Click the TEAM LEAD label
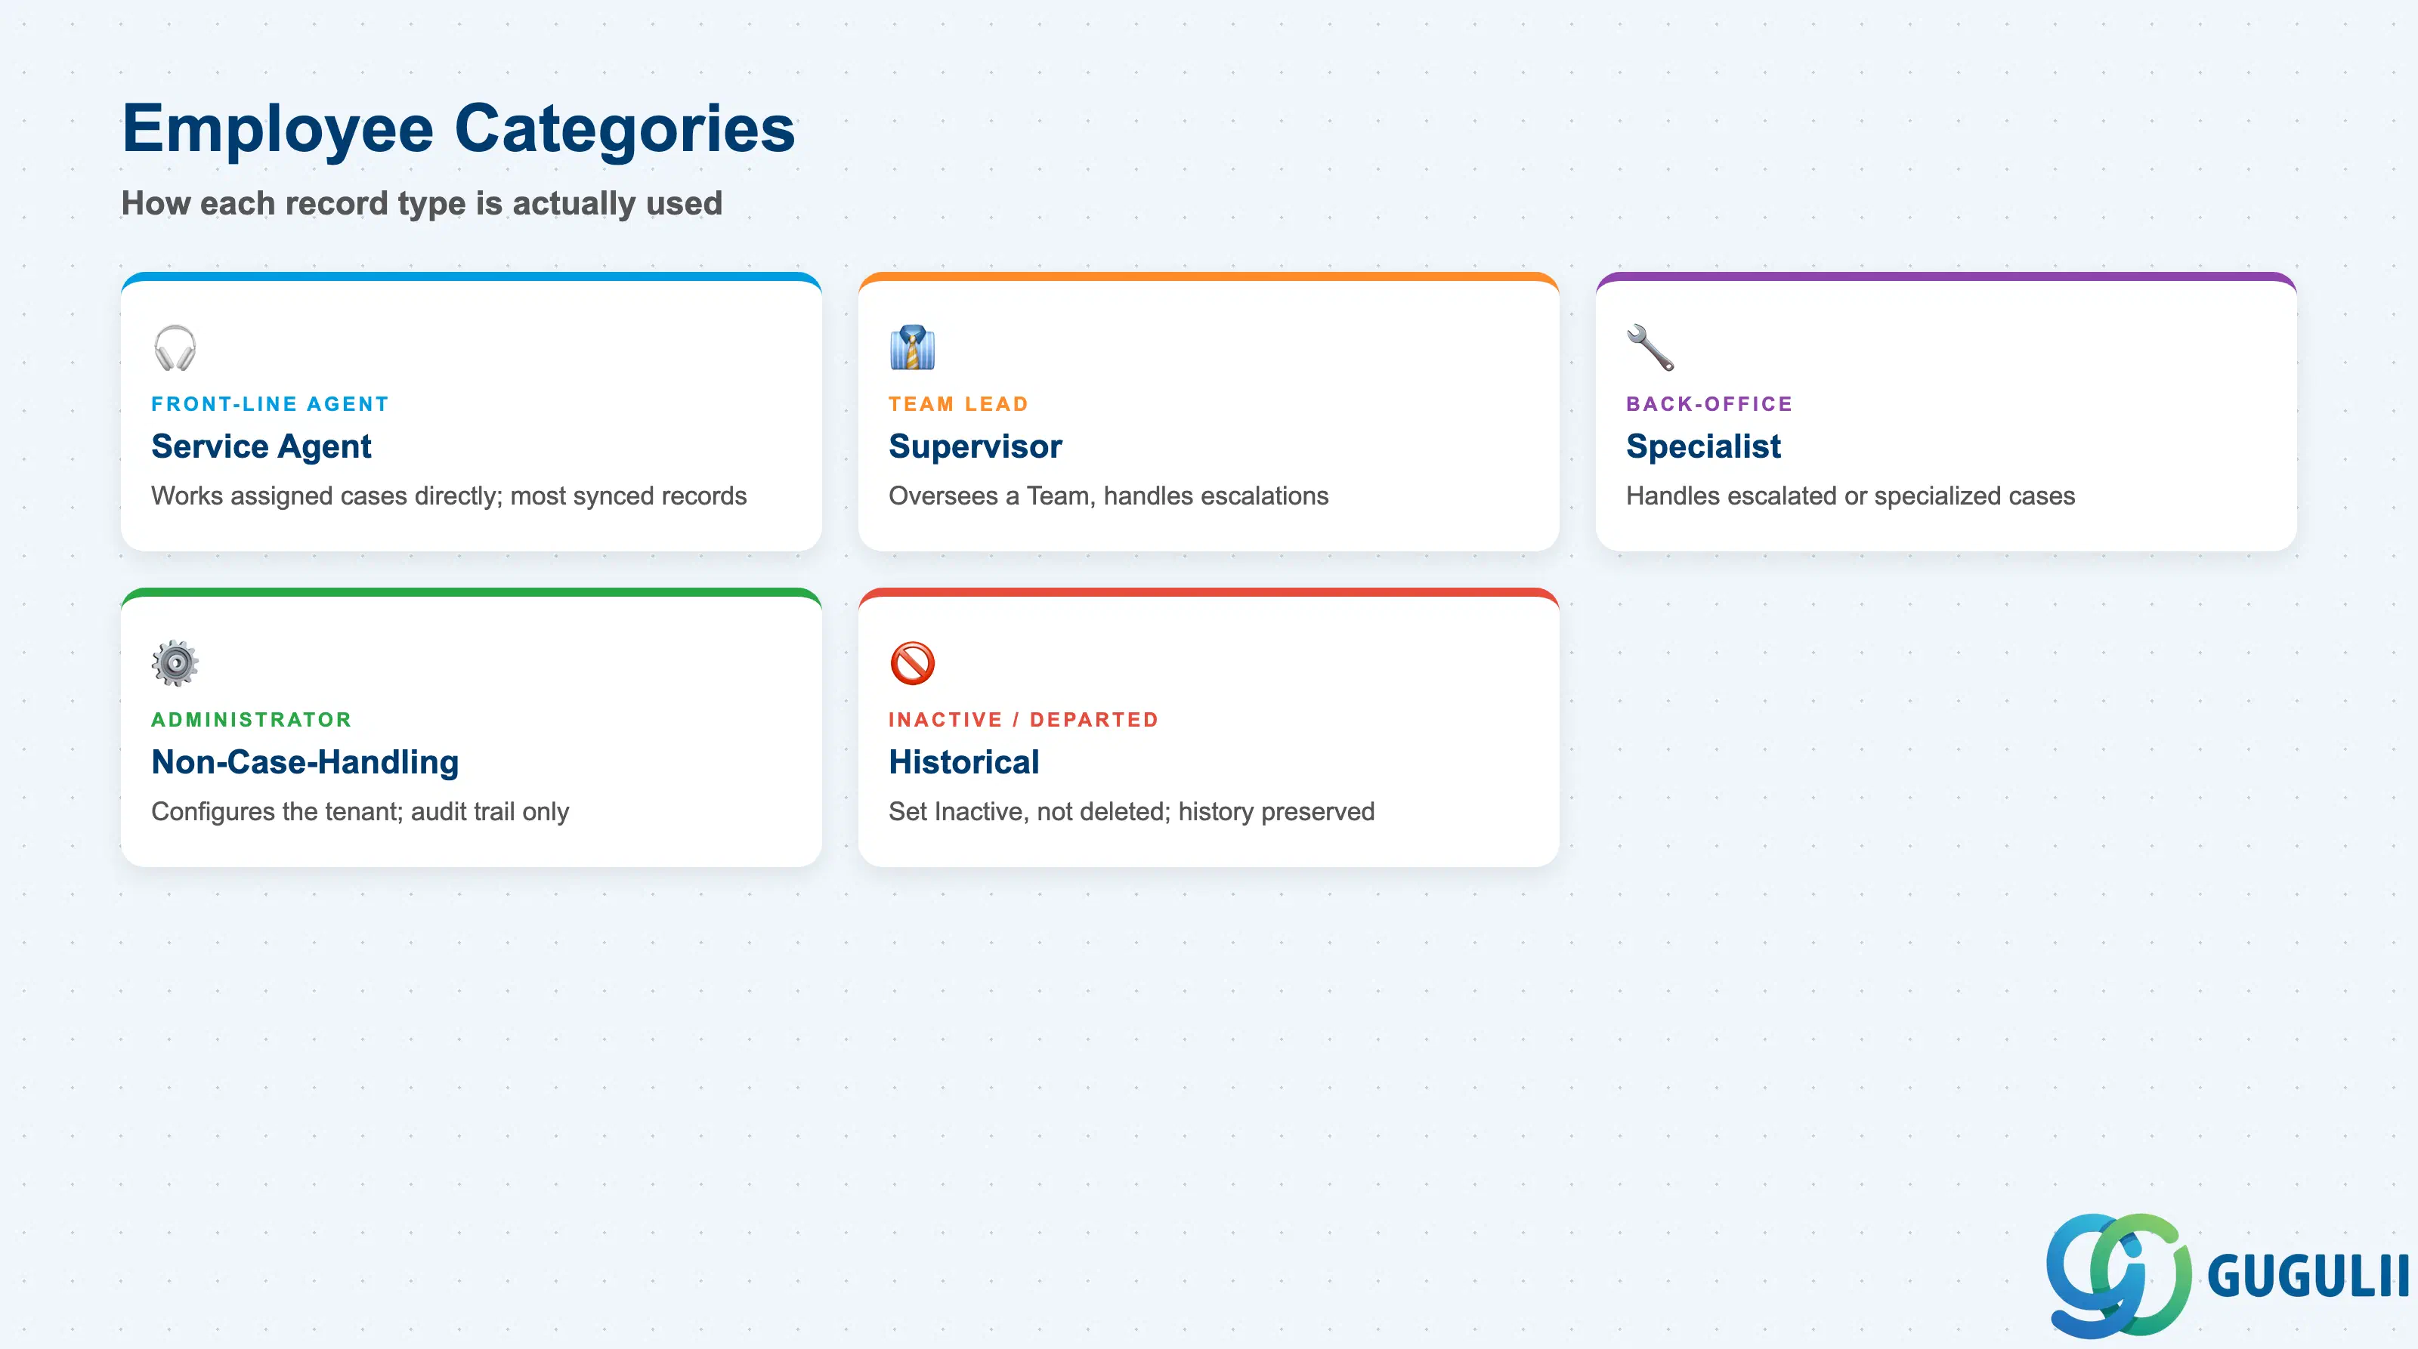 [x=958, y=404]
